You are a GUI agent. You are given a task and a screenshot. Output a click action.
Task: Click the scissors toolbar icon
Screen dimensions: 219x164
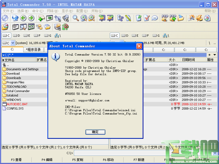(120, 18)
